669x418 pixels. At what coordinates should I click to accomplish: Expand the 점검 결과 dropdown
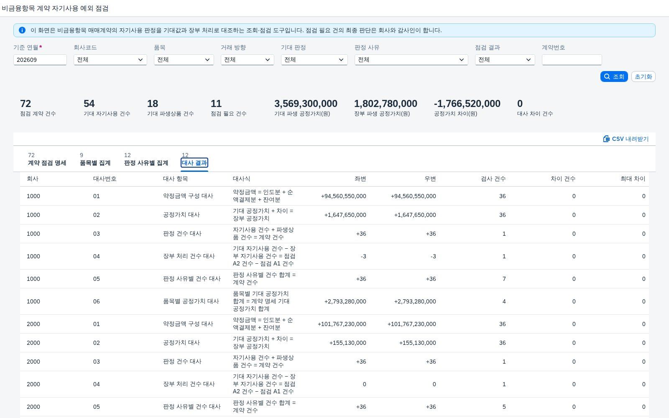coord(505,60)
